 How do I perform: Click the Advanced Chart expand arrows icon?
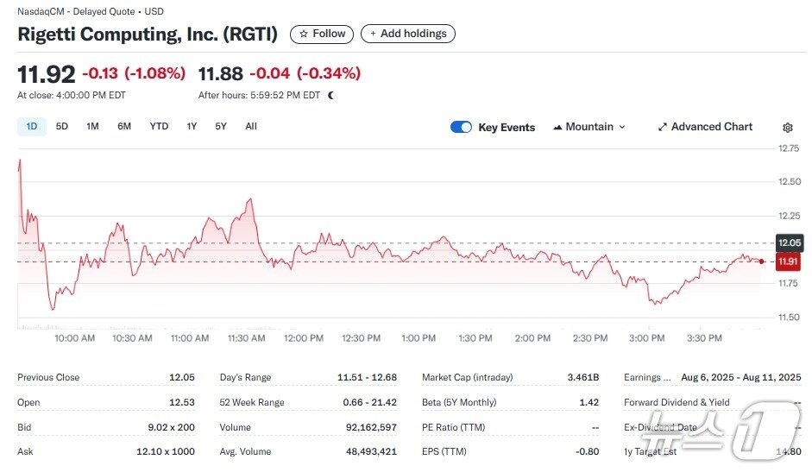point(663,127)
